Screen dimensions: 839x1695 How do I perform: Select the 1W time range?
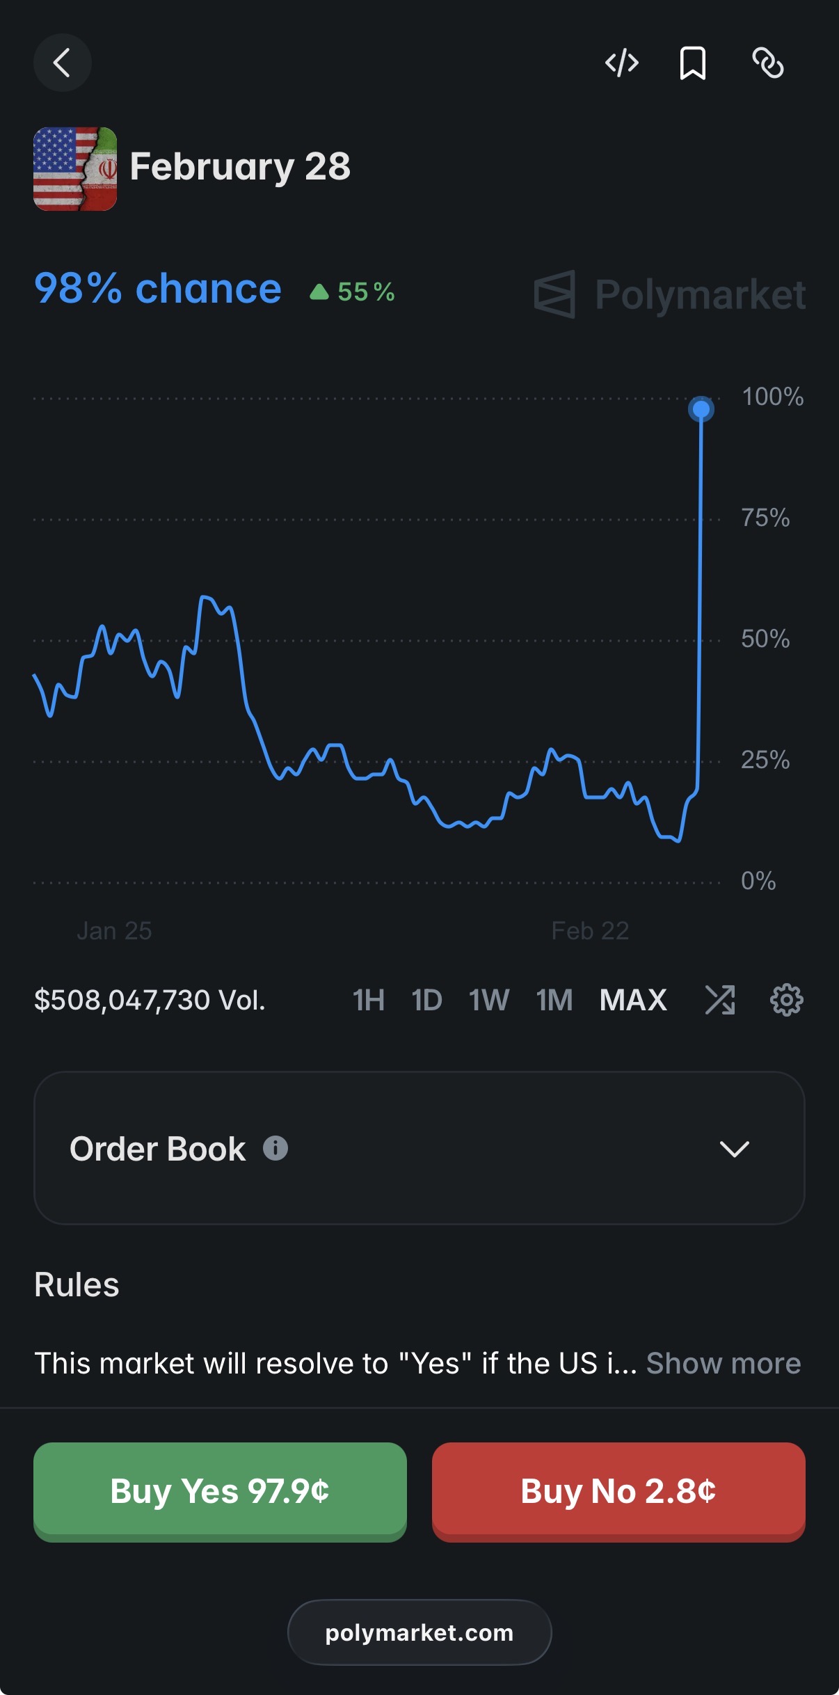tap(488, 1000)
